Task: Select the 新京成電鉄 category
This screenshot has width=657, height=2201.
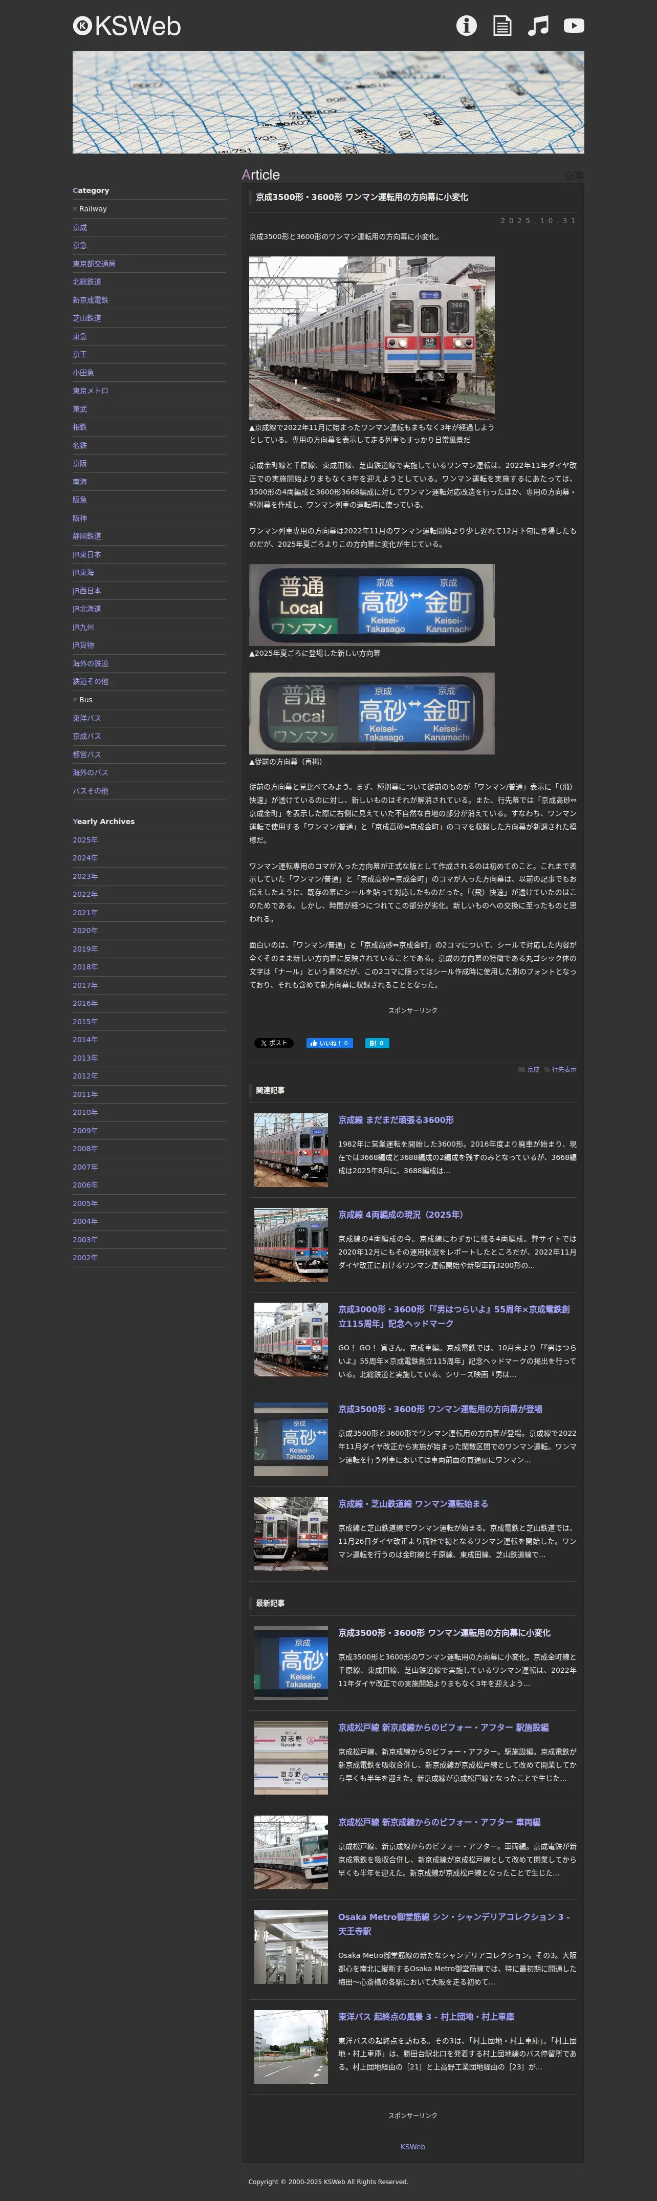Action: click(91, 300)
